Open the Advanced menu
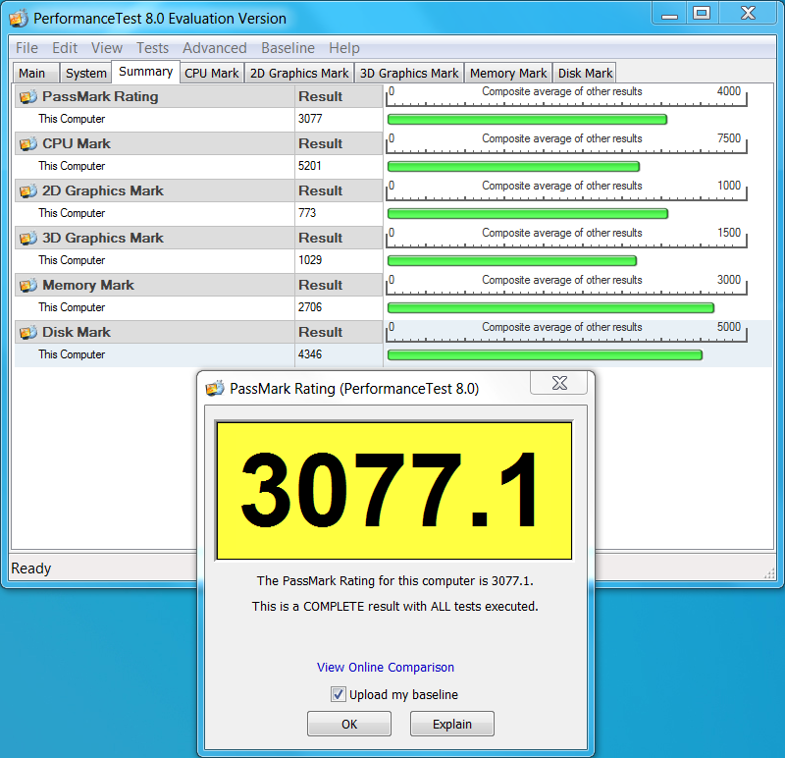 click(x=215, y=48)
